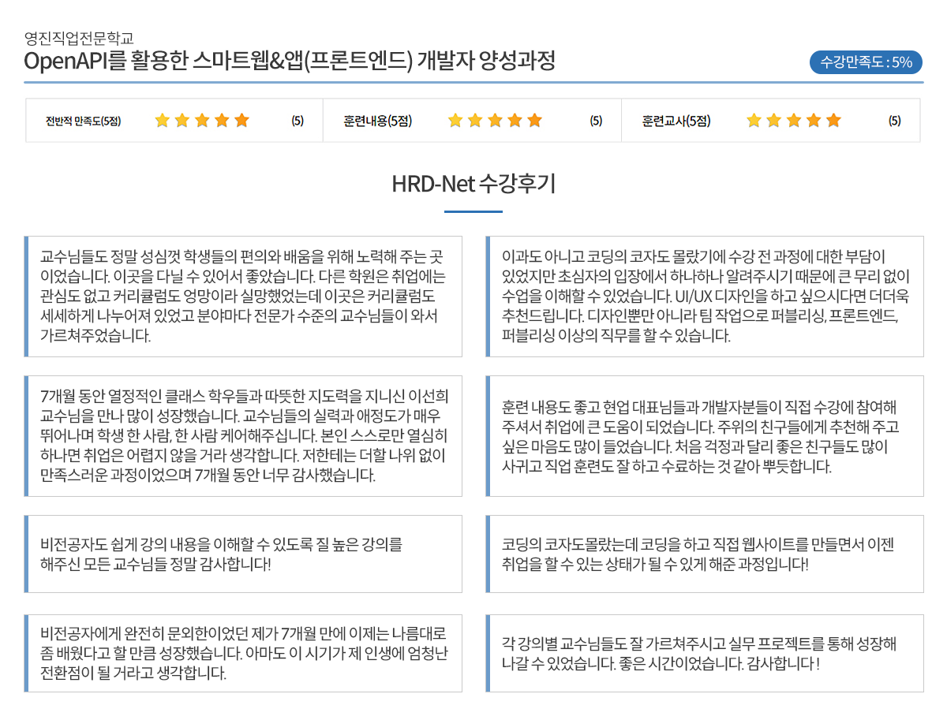Click the HRD-Net 수강후기 heading
The image size is (947, 720).
473,184
